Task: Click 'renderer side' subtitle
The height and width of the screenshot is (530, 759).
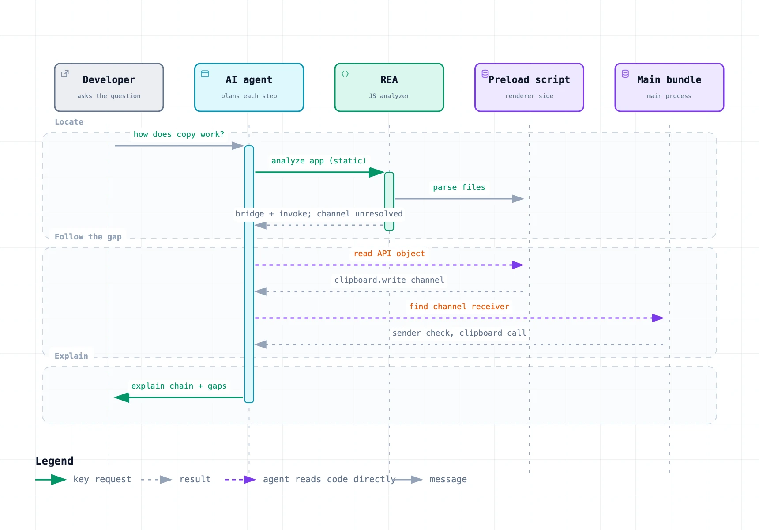Action: [x=529, y=96]
